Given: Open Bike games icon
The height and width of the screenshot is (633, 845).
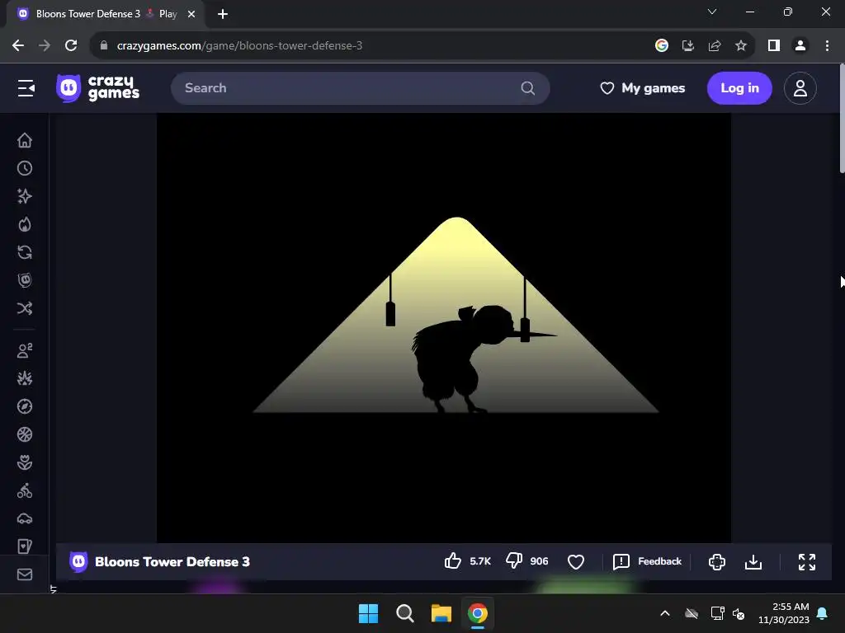Looking at the screenshot, I should point(25,490).
